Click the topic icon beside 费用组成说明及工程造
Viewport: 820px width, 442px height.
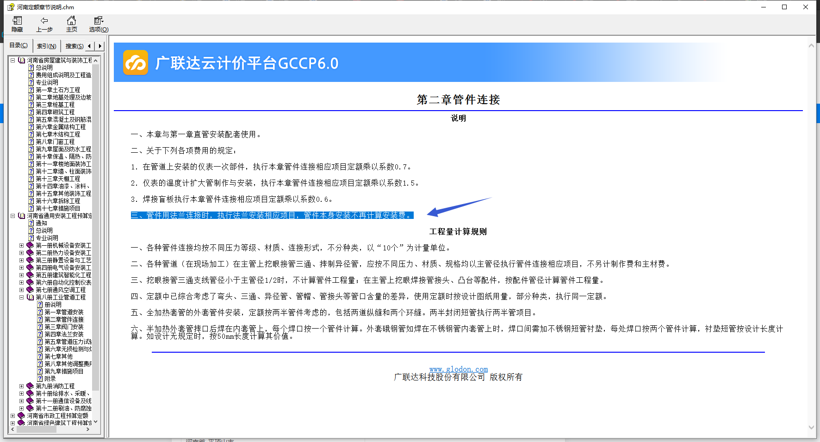pyautogui.click(x=31, y=75)
